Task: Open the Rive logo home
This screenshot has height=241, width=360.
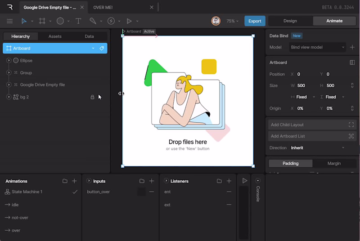Action: pyautogui.click(x=10, y=7)
